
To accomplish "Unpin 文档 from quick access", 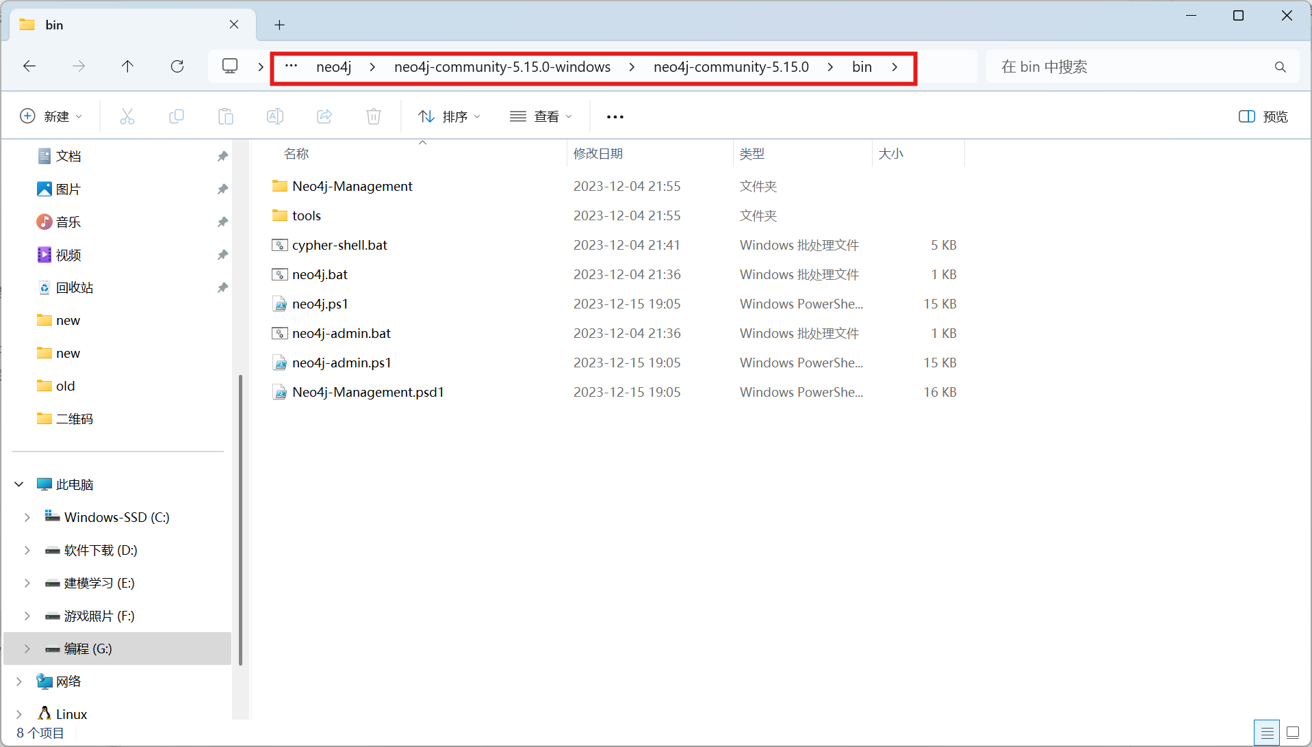I will [222, 157].
